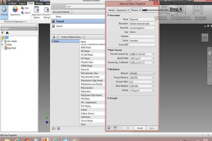Select Polycarbonate, Clear in the library list
Image resolution: width=212 pixels, height=141 pixels.
pos(92,73)
